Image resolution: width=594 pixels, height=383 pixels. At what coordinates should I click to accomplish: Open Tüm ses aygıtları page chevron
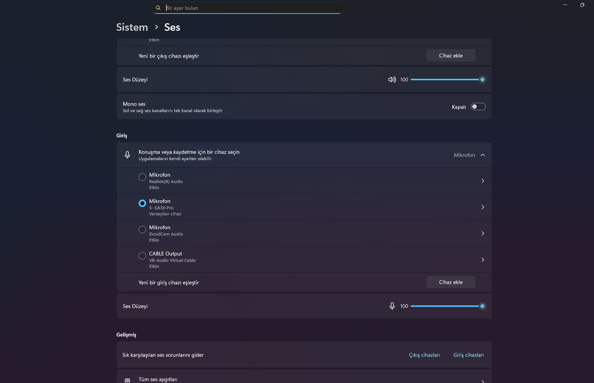click(x=483, y=381)
